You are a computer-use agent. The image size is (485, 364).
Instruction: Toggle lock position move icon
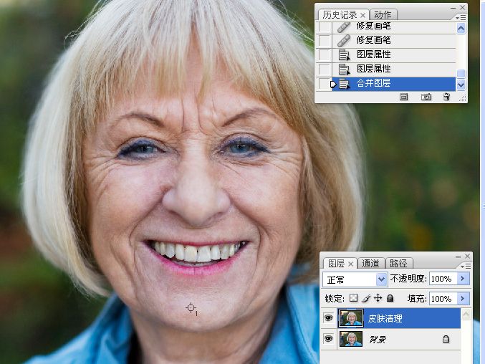[378, 298]
